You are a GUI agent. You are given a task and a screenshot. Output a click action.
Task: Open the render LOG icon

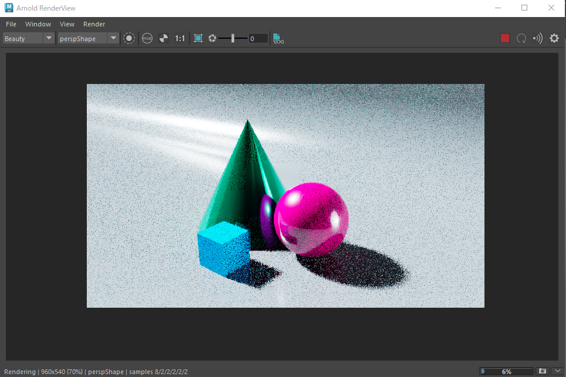click(x=278, y=38)
